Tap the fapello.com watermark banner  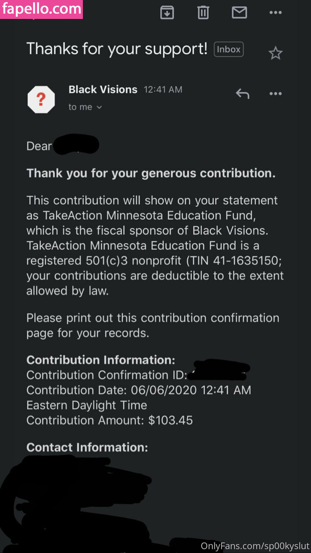41,9
